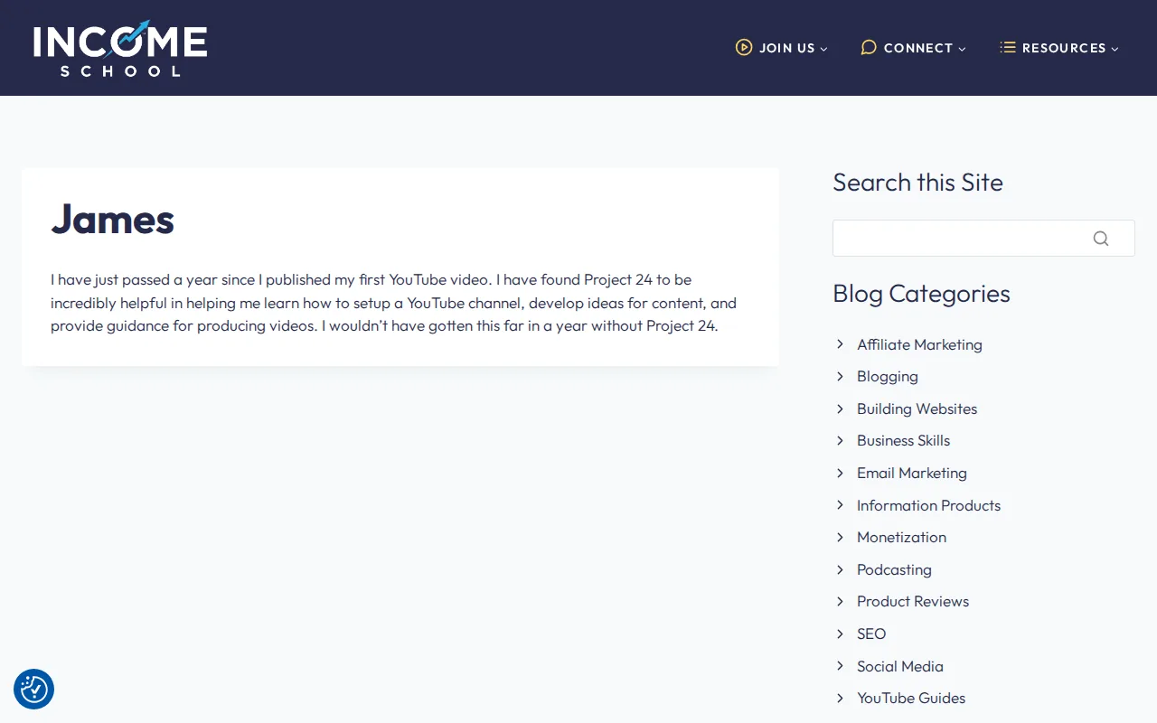Focus the Search this Site input field
Screen dimensions: 1157x723
pos(983,239)
